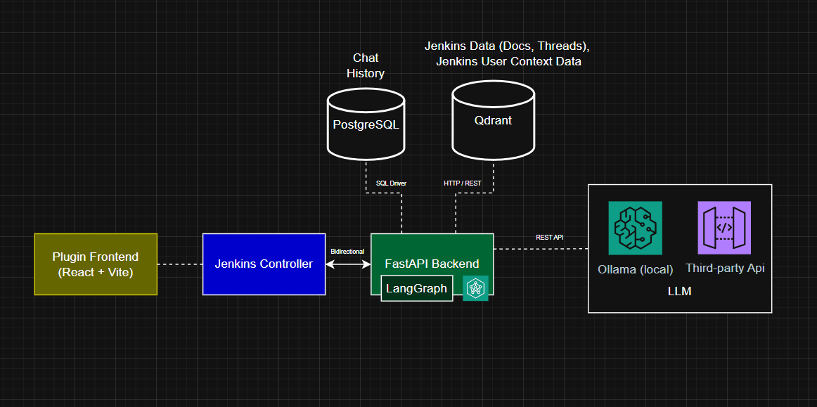Select the LangGraph box
The width and height of the screenshot is (817, 407).
[x=416, y=289]
